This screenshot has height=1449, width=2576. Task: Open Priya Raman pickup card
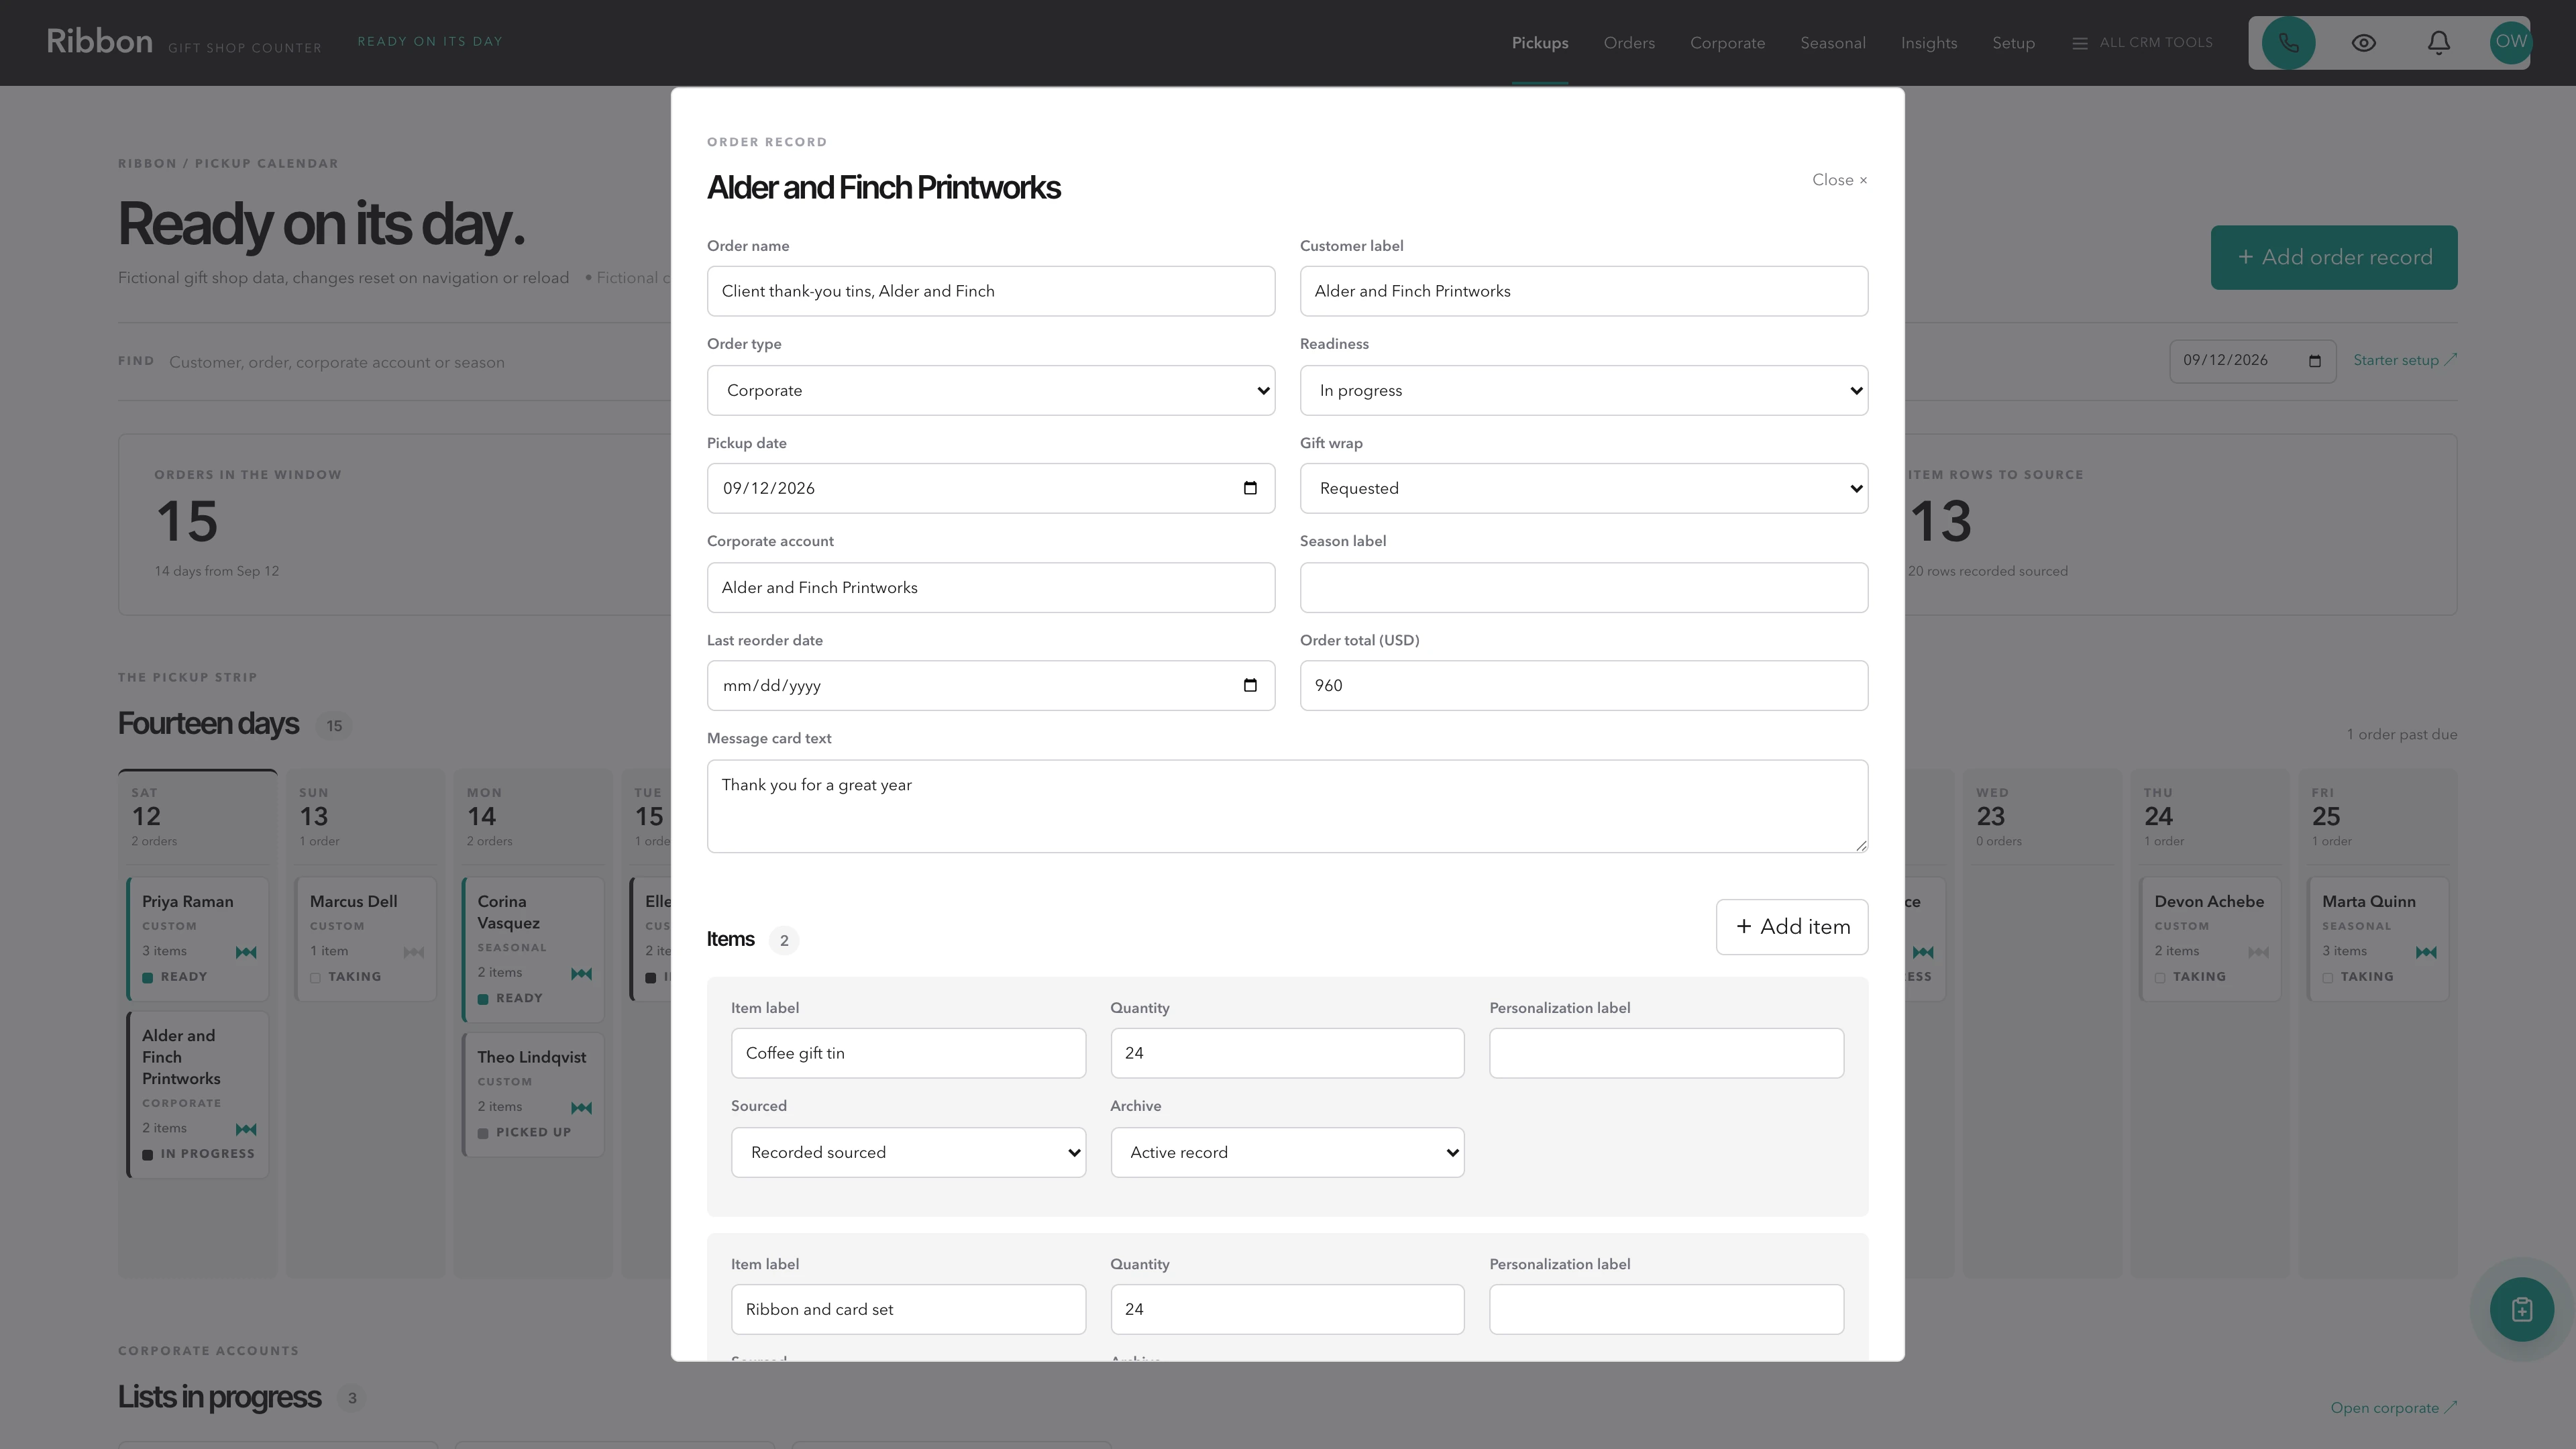[198, 938]
